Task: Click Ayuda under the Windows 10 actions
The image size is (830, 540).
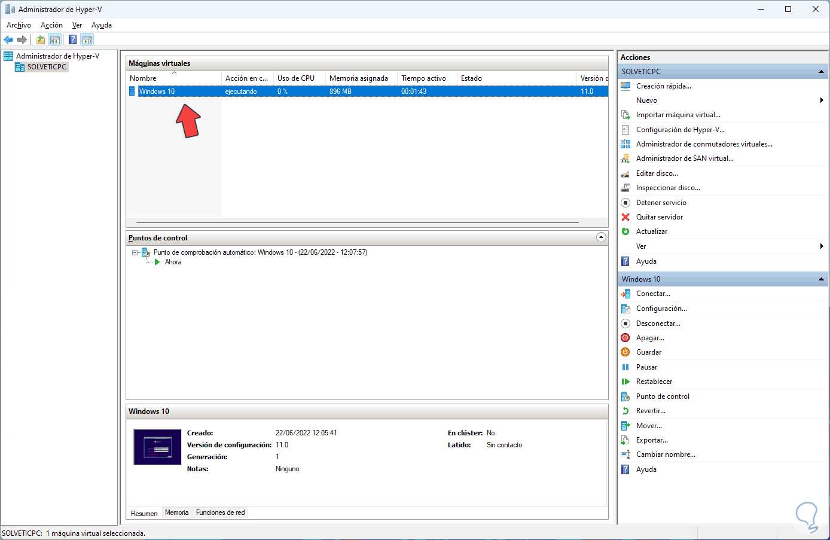Action: tap(646, 469)
